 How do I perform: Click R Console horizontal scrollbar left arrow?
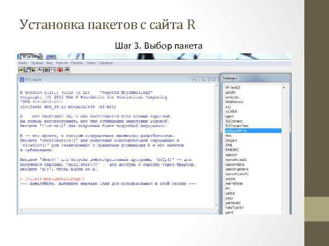21,210
